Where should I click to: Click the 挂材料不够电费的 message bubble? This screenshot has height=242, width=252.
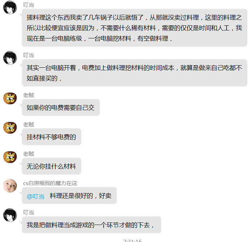tap(52, 137)
